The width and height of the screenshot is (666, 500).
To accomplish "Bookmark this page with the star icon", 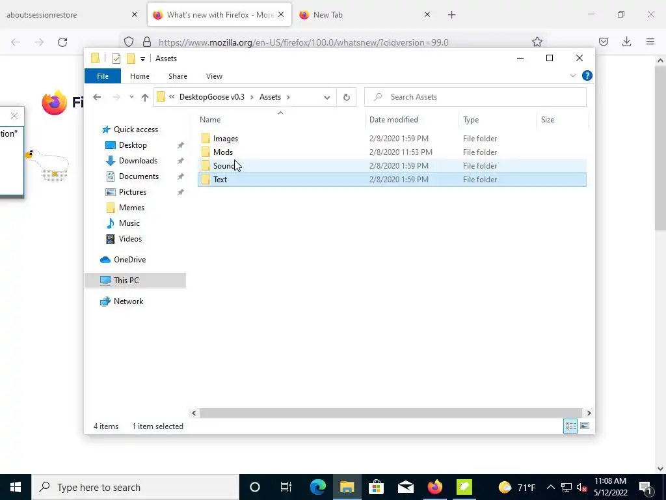I will coord(537,42).
